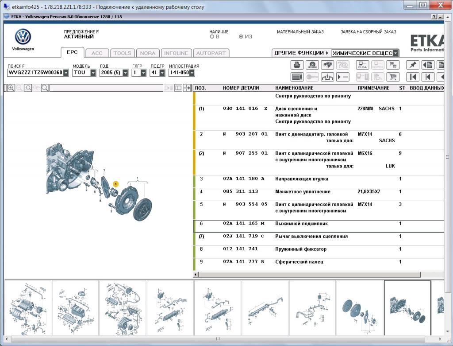Select the row Направляющая втулка

(319, 181)
